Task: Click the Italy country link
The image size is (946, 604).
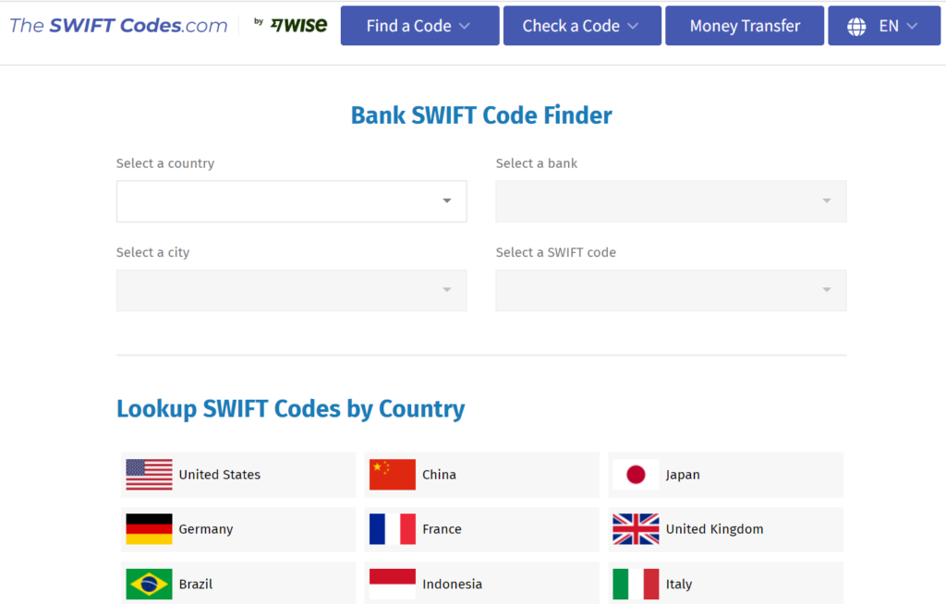Action: pyautogui.click(x=726, y=583)
